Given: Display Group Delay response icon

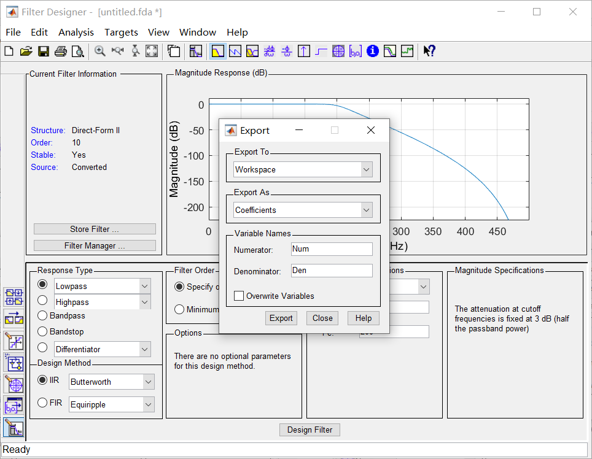Looking at the screenshot, I should (x=269, y=51).
